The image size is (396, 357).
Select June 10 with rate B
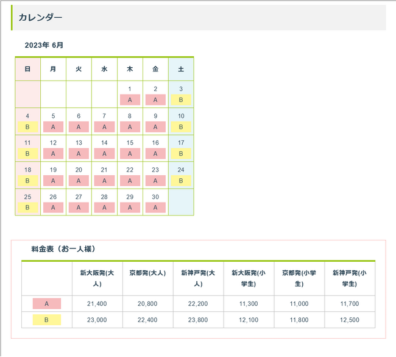tap(181, 121)
